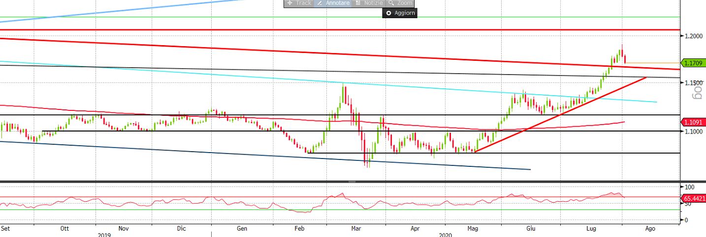Select the Track crosshair tool
The width and height of the screenshot is (706, 237).
tap(299, 3)
